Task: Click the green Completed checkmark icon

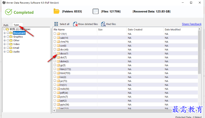Action: 9,12
